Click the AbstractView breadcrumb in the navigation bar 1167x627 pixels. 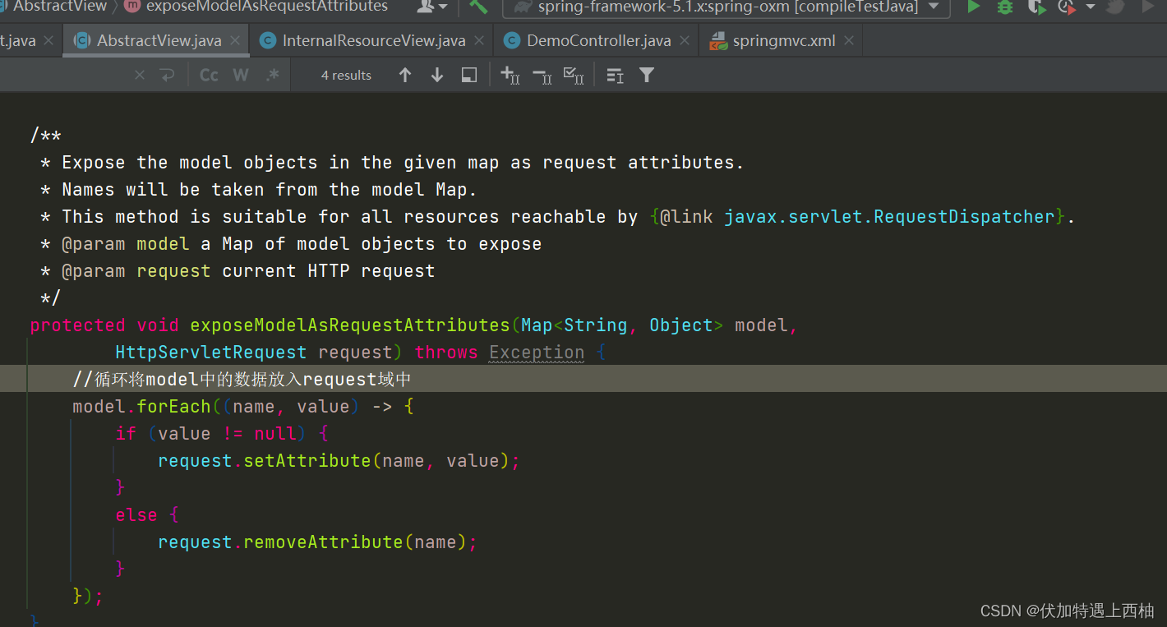pos(60,7)
